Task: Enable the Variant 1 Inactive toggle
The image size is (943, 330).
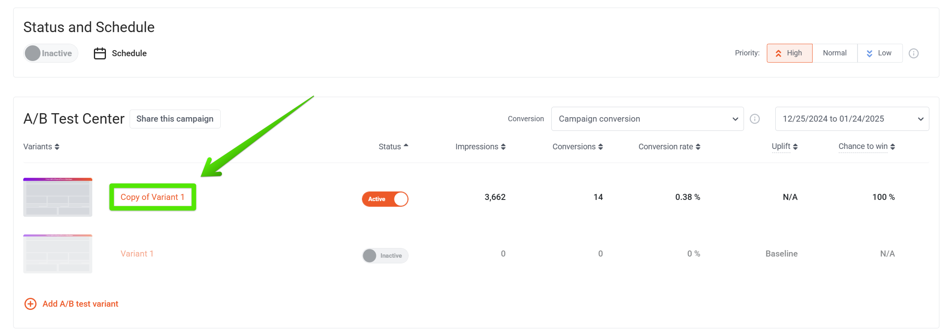Action: (x=385, y=256)
